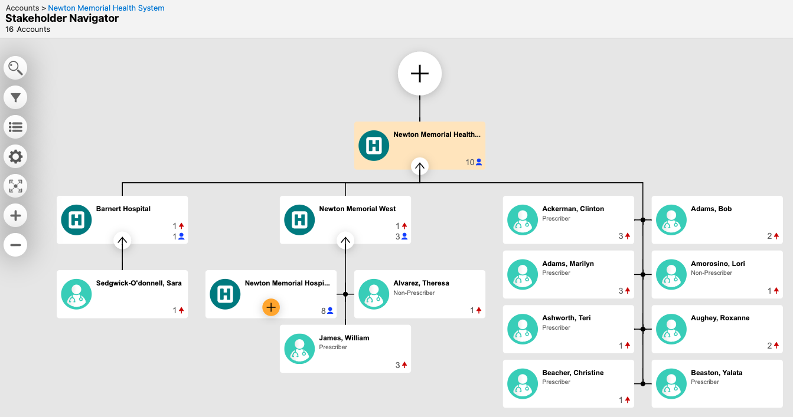
Task: Collapse the Barnert Hospital node
Action: tap(122, 241)
